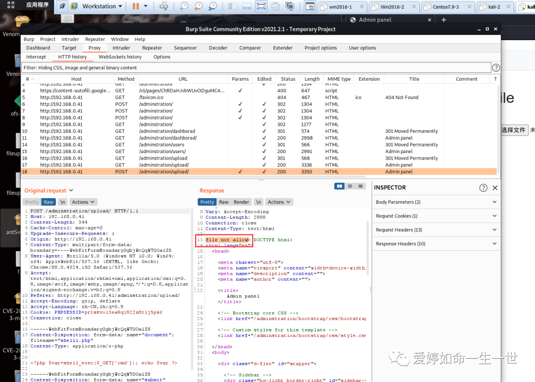This screenshot has height=382, width=535.
Task: Open the Burp filter help icon
Action: tap(496, 67)
